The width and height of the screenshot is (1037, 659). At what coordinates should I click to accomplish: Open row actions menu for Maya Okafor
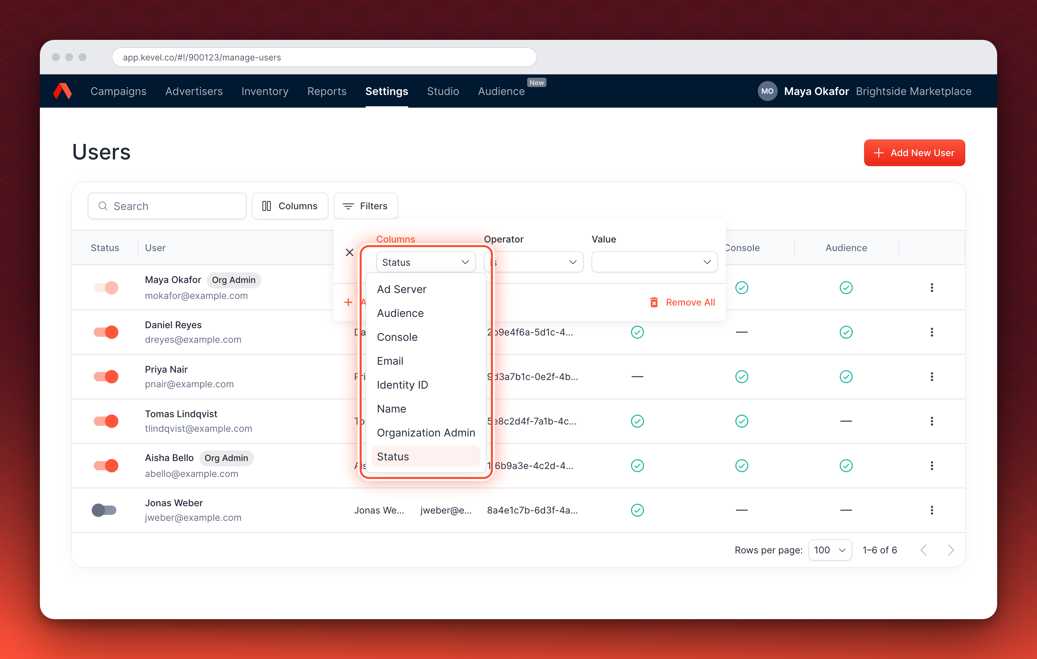(x=932, y=288)
